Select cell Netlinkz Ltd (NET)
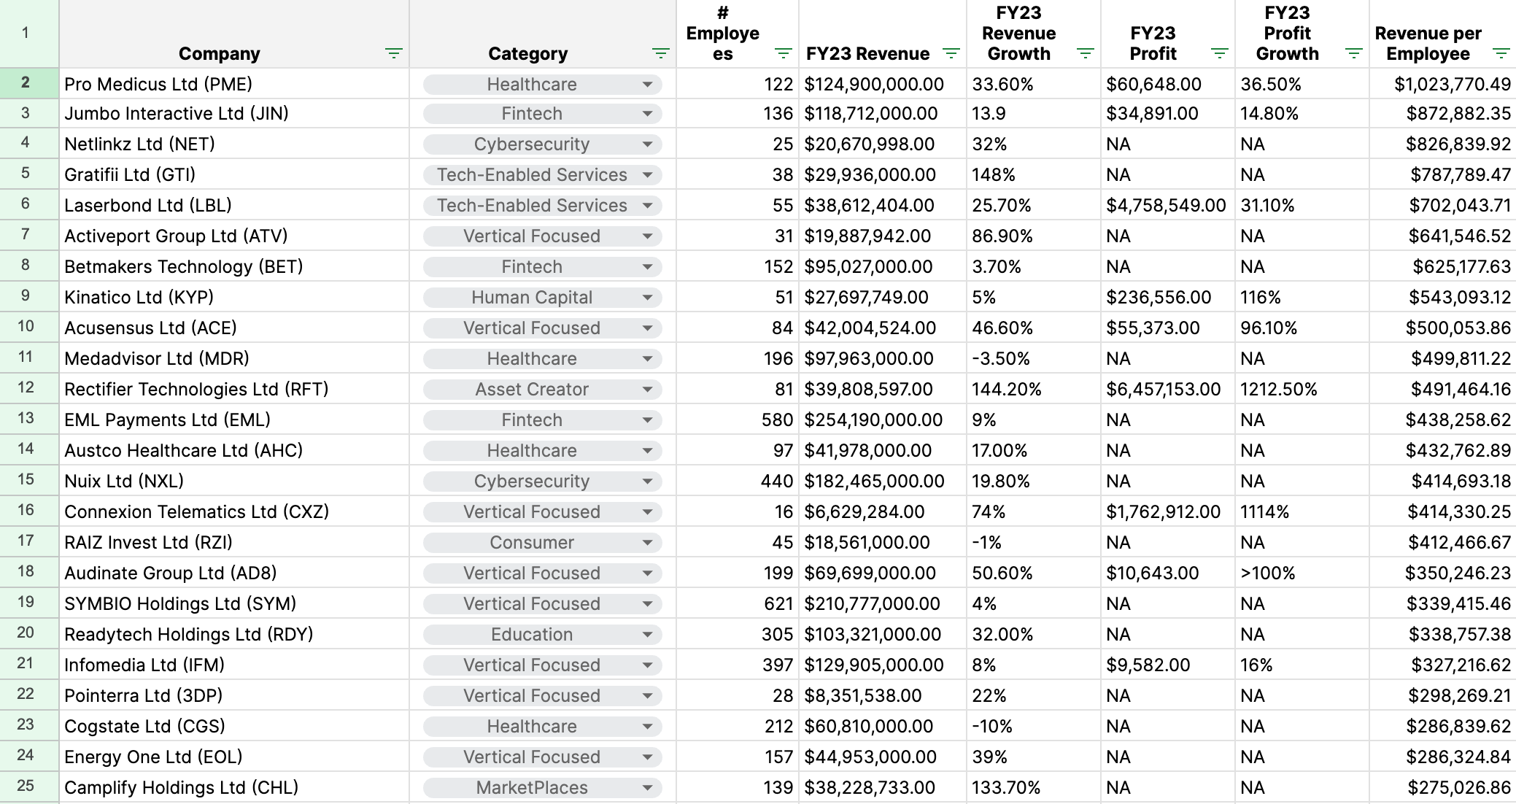This screenshot has width=1516, height=804. 234,144
